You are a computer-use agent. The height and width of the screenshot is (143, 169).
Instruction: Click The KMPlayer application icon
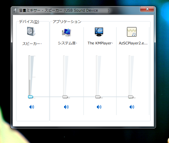(99, 32)
